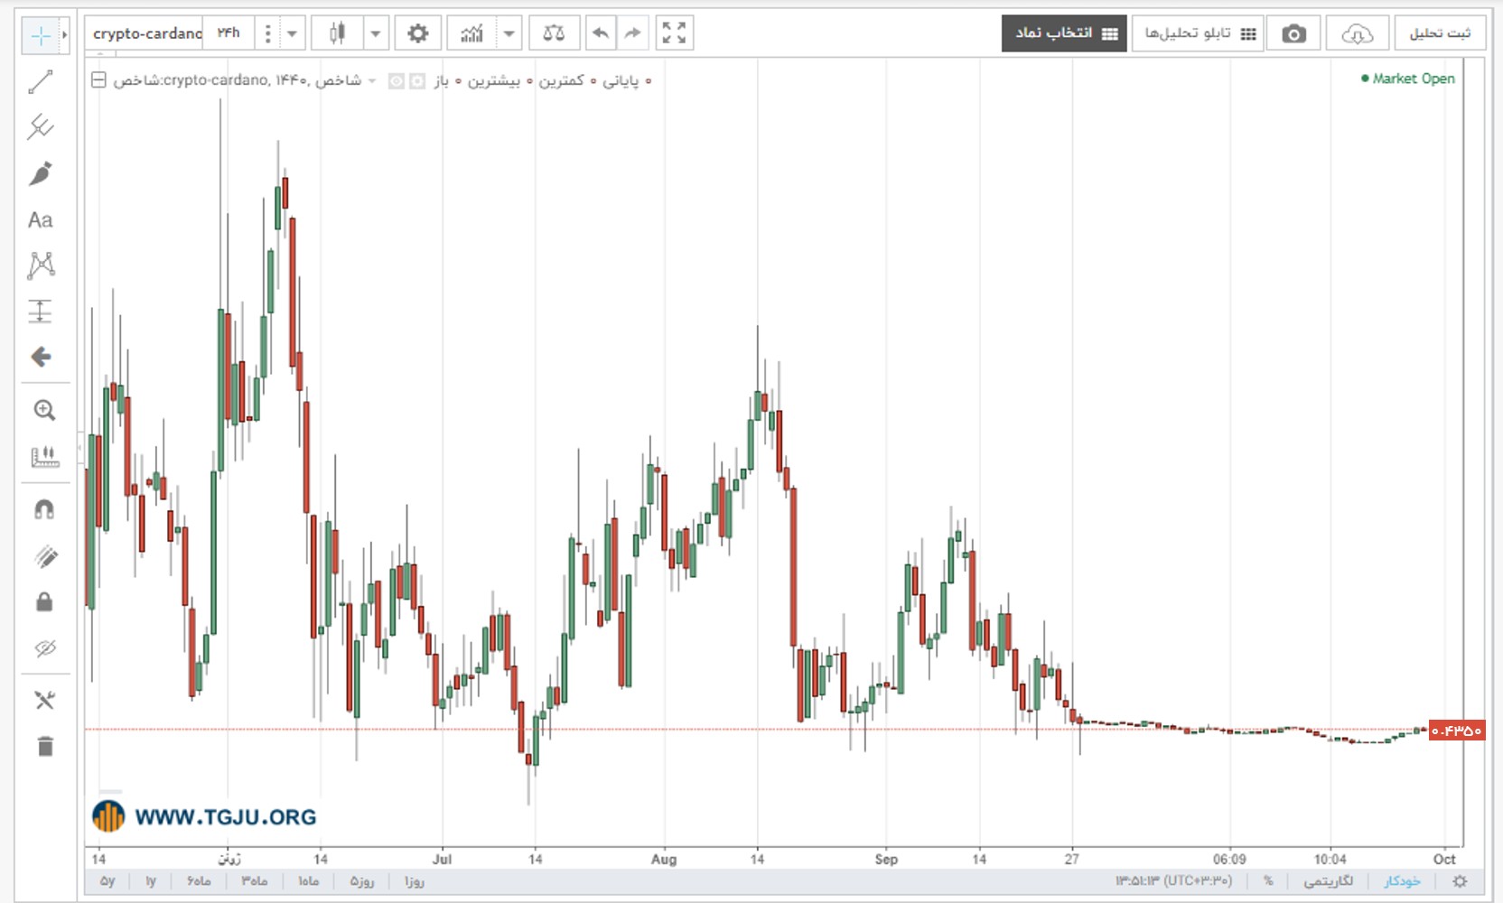Choose the pitchfork drawing tool
The width and height of the screenshot is (1503, 903).
(41, 126)
